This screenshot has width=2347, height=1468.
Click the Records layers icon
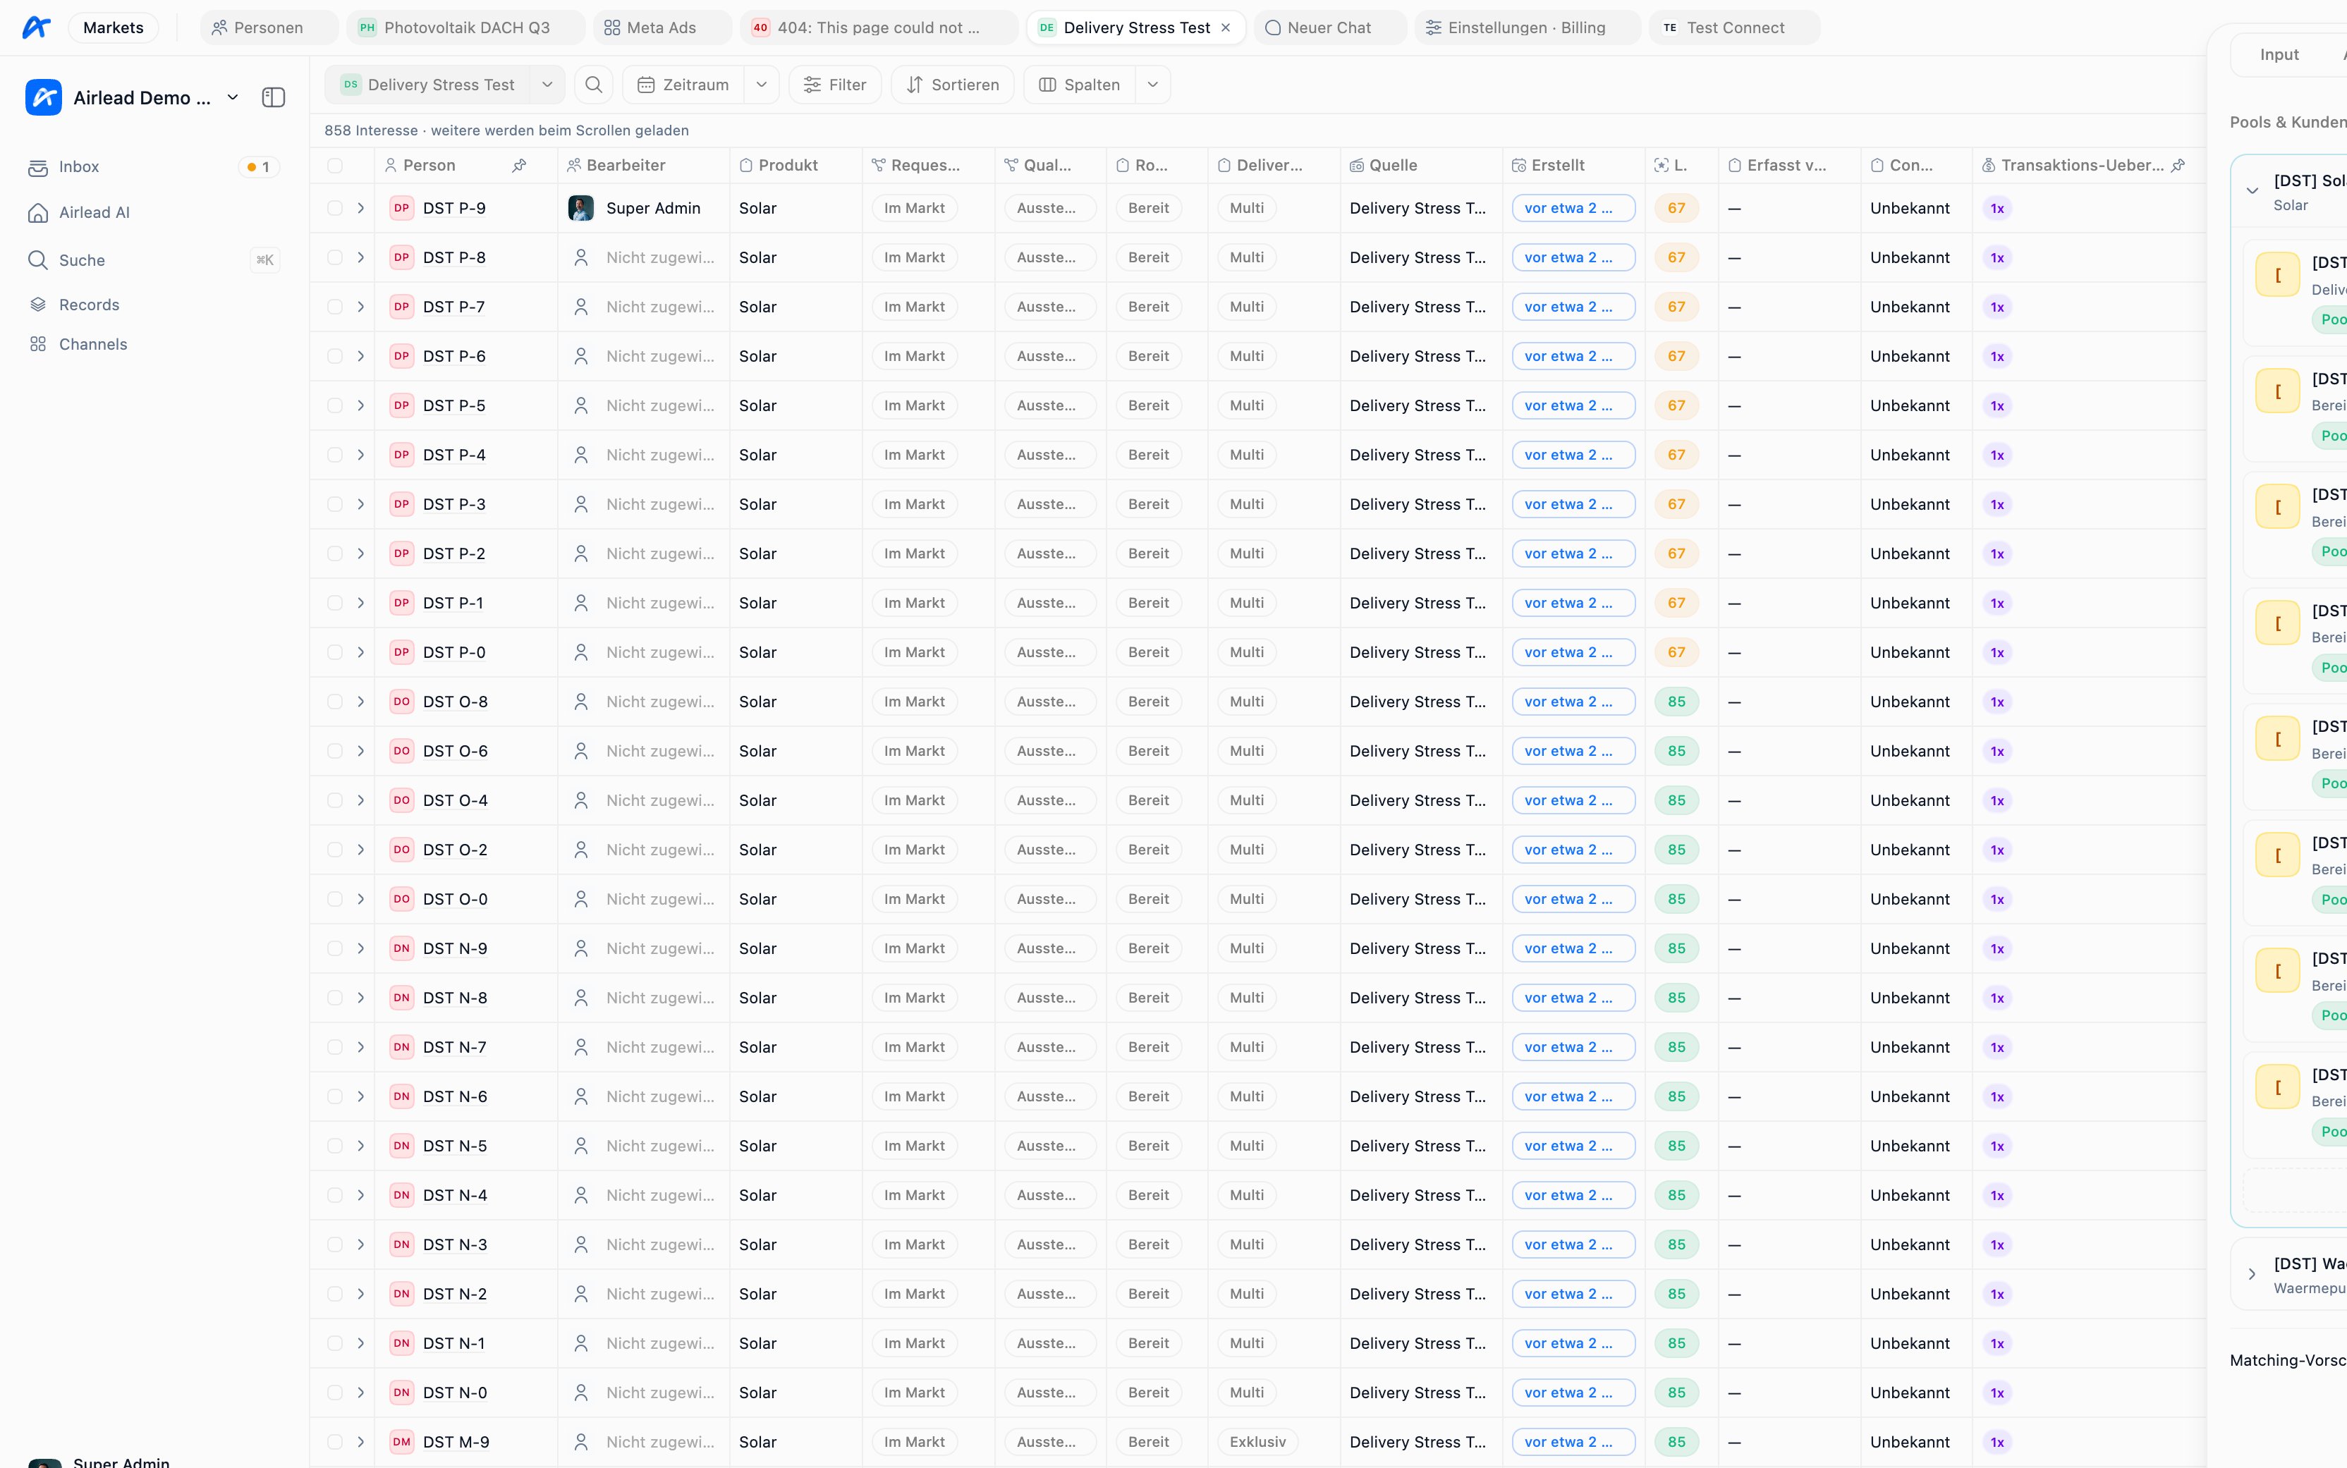click(38, 305)
